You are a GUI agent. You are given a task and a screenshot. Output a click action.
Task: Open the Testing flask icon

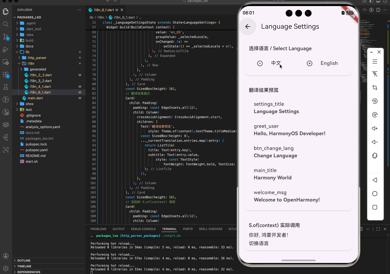pyautogui.click(x=6, y=87)
